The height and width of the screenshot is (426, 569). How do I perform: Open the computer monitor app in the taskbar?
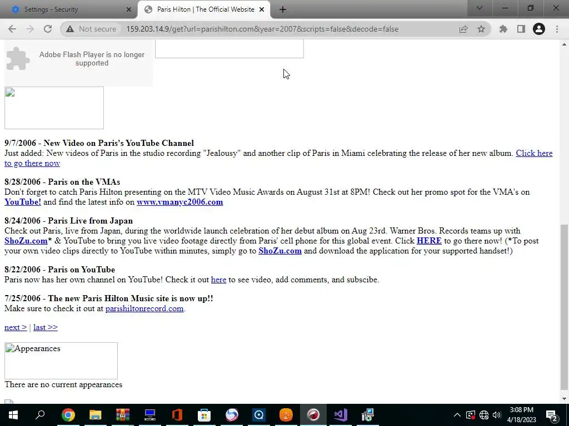[150, 415]
